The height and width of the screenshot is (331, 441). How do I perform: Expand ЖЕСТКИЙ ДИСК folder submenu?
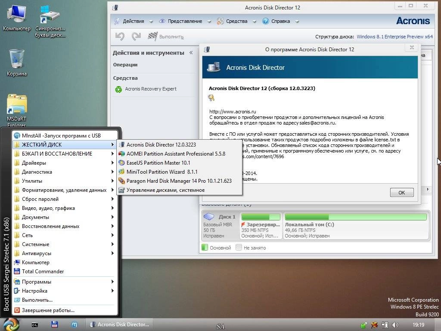[x=65, y=145]
